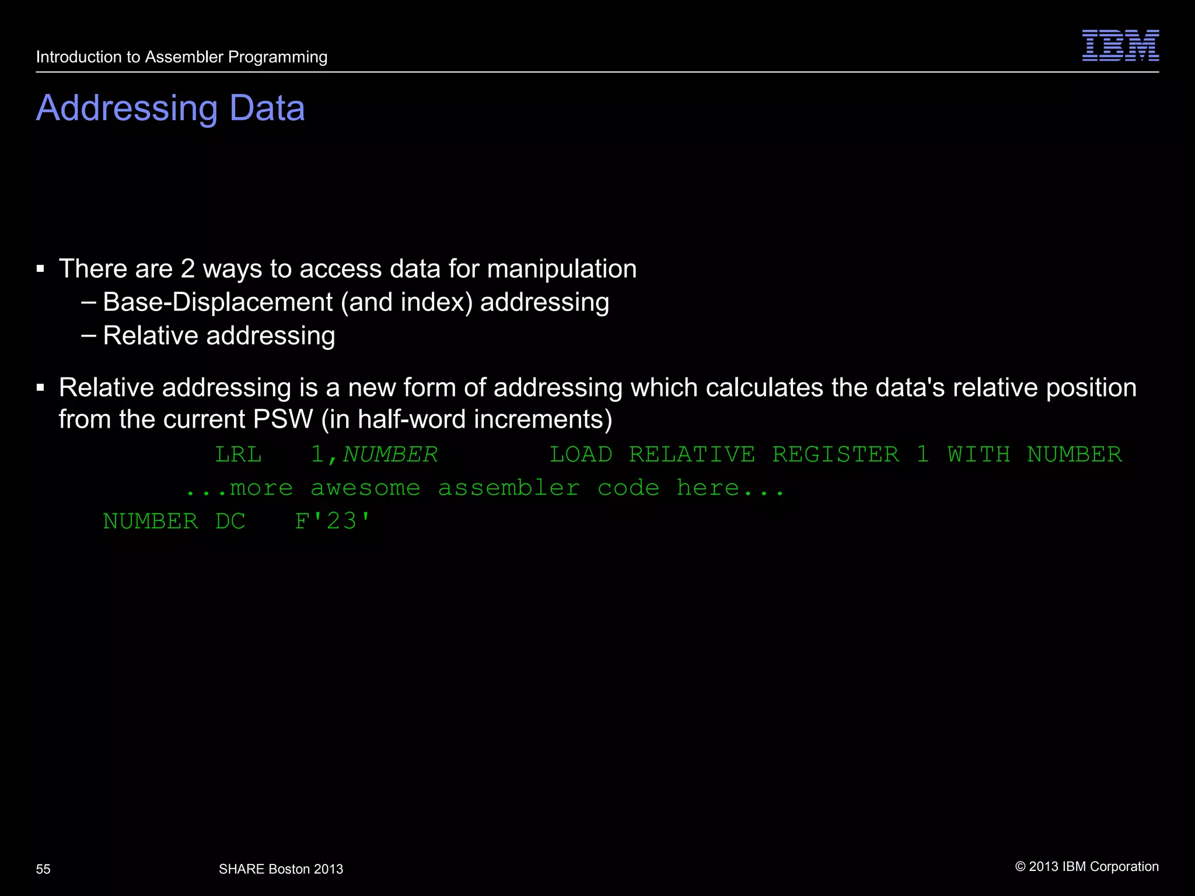Click the '1,NUMBER' operand in code

[373, 454]
